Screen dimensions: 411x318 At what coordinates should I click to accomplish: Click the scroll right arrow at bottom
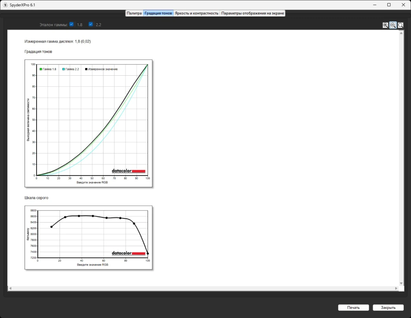coord(396,289)
